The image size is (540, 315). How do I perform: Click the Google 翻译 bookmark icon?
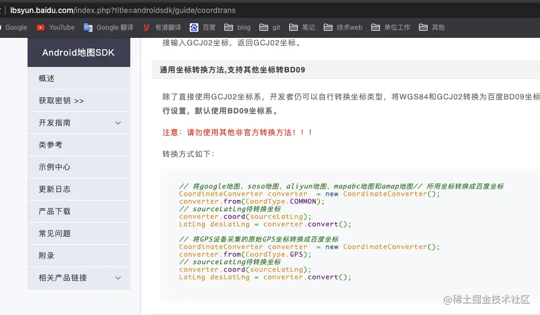click(x=88, y=28)
